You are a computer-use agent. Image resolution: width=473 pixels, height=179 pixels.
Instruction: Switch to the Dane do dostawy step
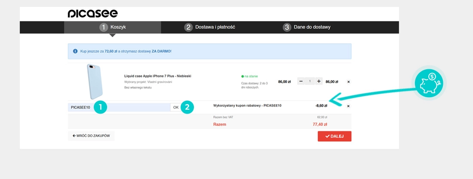pyautogui.click(x=307, y=27)
